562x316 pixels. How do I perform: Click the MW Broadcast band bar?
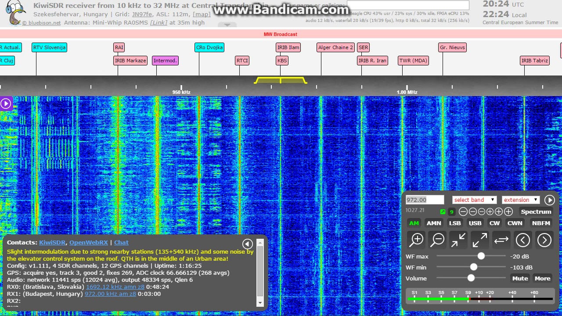pos(281,34)
